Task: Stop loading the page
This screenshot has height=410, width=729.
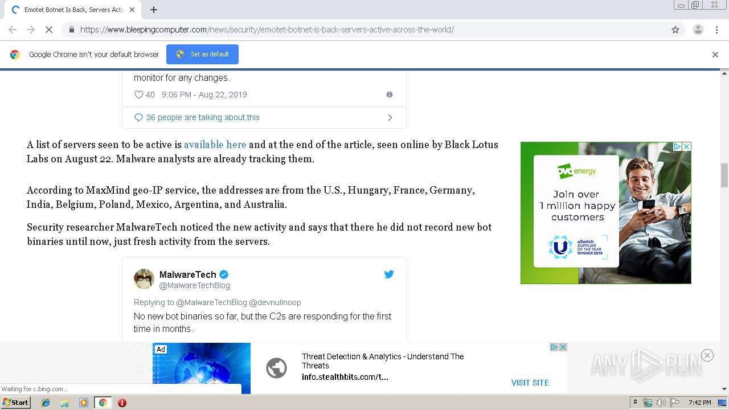Action: (x=49, y=30)
